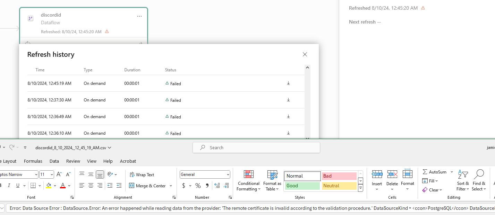The height and width of the screenshot is (215, 495).
Task: Open the Number Format General dropdown
Action: 228,174
